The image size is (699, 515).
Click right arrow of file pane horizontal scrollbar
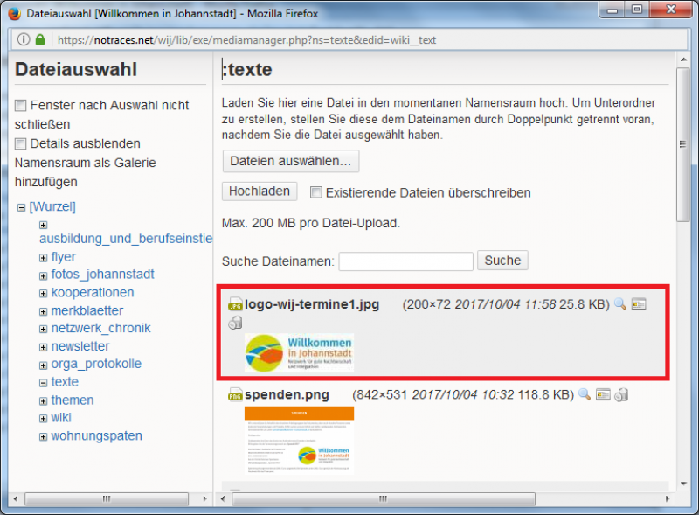click(x=668, y=498)
